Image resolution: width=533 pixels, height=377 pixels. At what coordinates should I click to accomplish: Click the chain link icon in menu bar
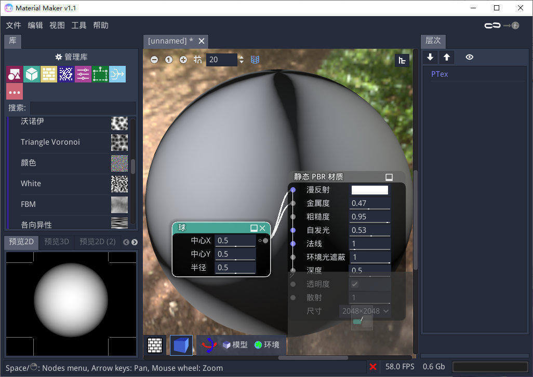pyautogui.click(x=492, y=25)
